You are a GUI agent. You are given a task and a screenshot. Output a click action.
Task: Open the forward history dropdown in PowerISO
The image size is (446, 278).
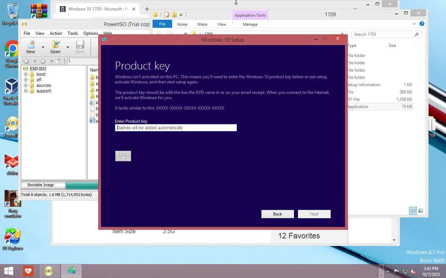(51, 61)
